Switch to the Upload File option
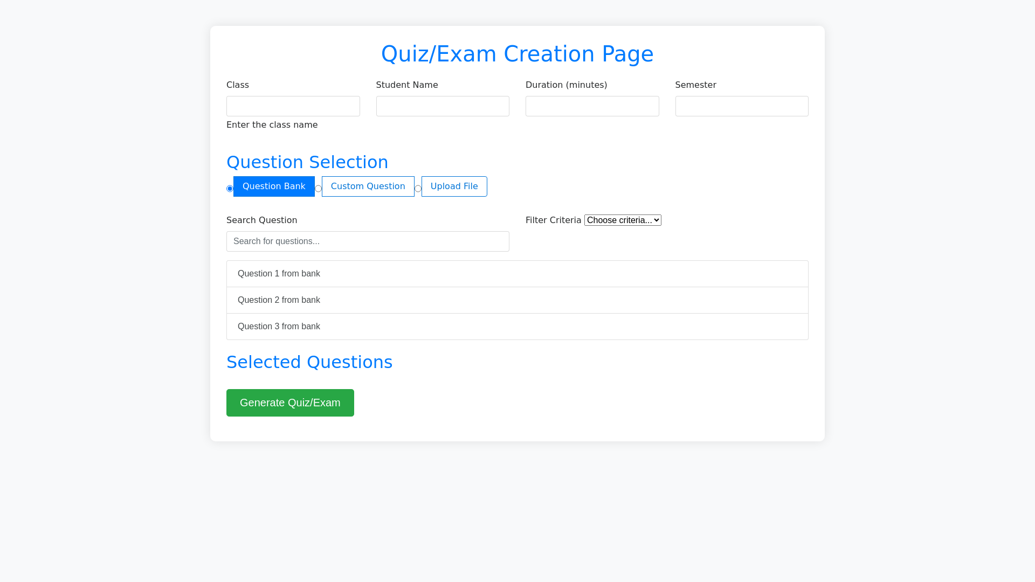This screenshot has height=582, width=1035. click(454, 186)
